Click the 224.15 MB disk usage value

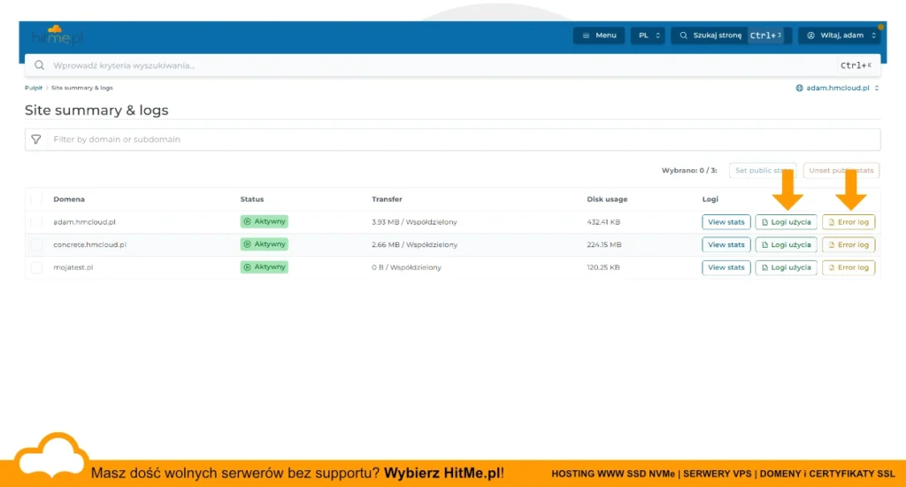coord(603,244)
